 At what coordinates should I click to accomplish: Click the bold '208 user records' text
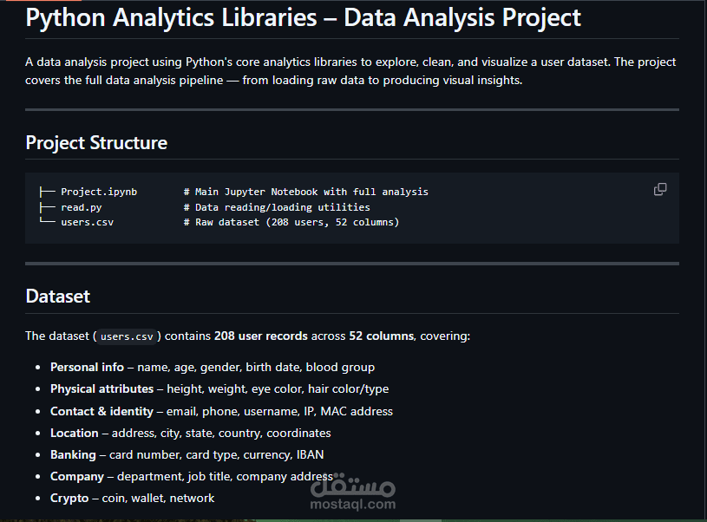tap(260, 336)
